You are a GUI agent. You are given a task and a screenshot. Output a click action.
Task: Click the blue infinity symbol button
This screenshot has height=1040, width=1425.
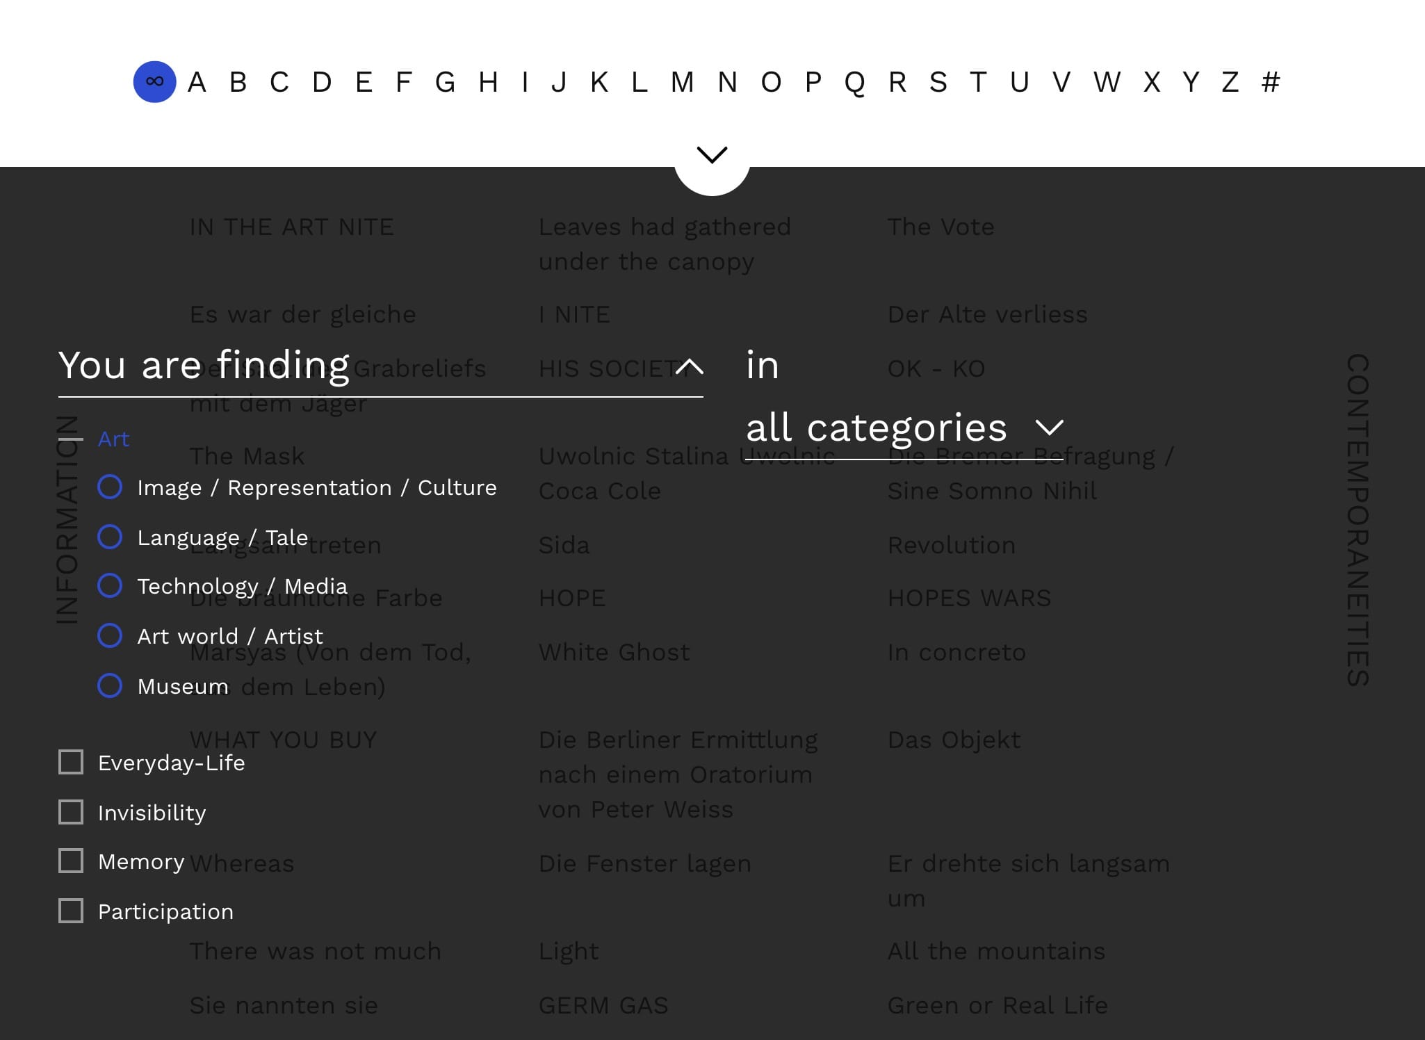154,82
